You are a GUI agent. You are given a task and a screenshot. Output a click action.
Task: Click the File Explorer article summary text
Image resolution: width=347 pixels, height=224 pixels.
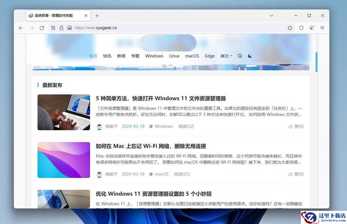[199, 111]
